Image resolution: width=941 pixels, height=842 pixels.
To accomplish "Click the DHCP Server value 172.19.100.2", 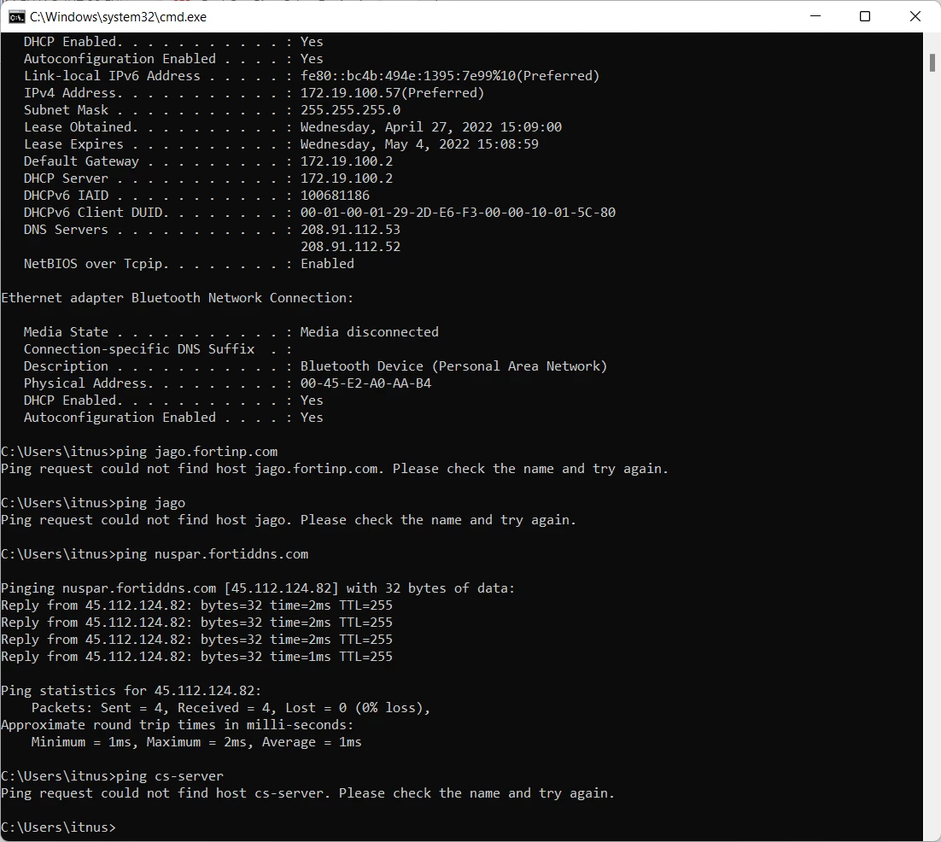I will [347, 178].
